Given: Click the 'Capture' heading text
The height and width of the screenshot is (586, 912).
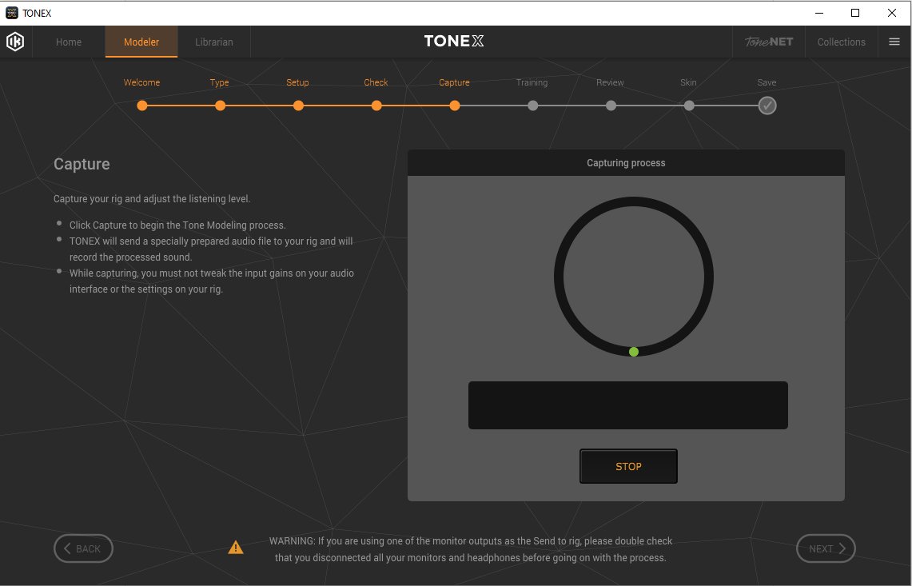Looking at the screenshot, I should pos(82,164).
